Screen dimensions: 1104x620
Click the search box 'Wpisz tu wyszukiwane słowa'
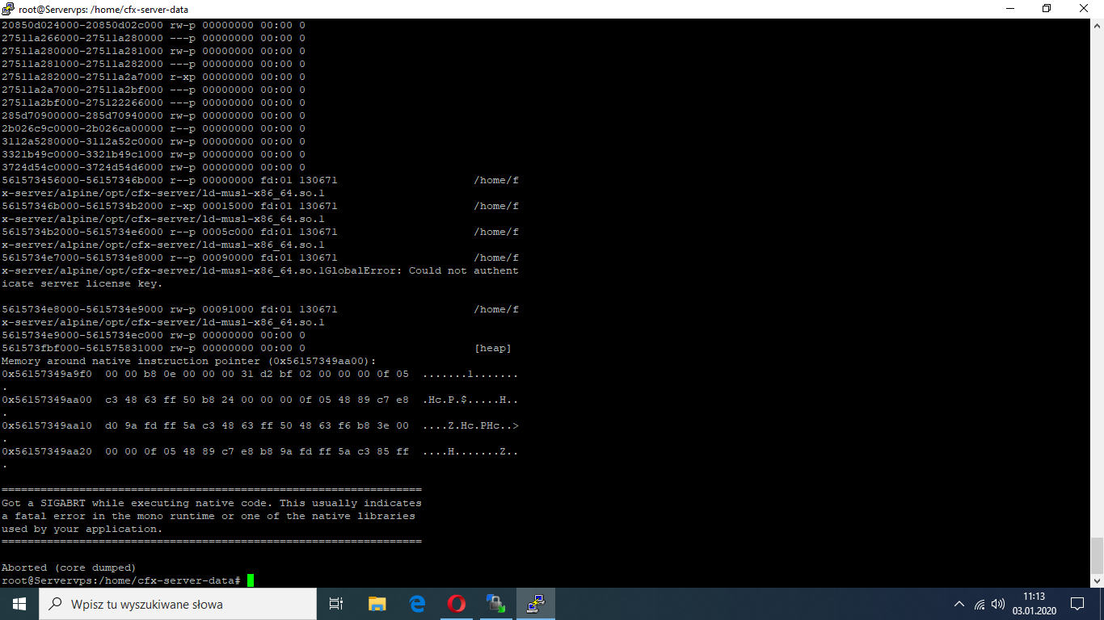[x=178, y=604]
